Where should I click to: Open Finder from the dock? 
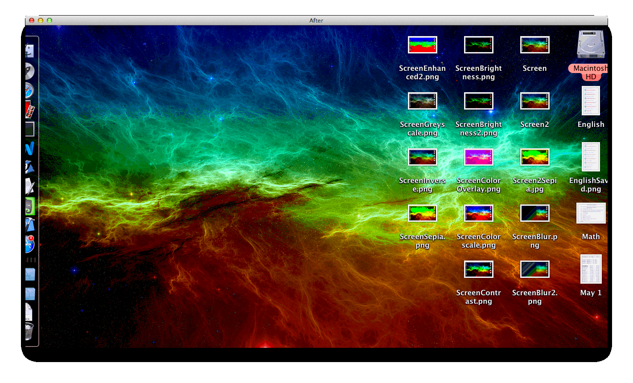coord(30,51)
